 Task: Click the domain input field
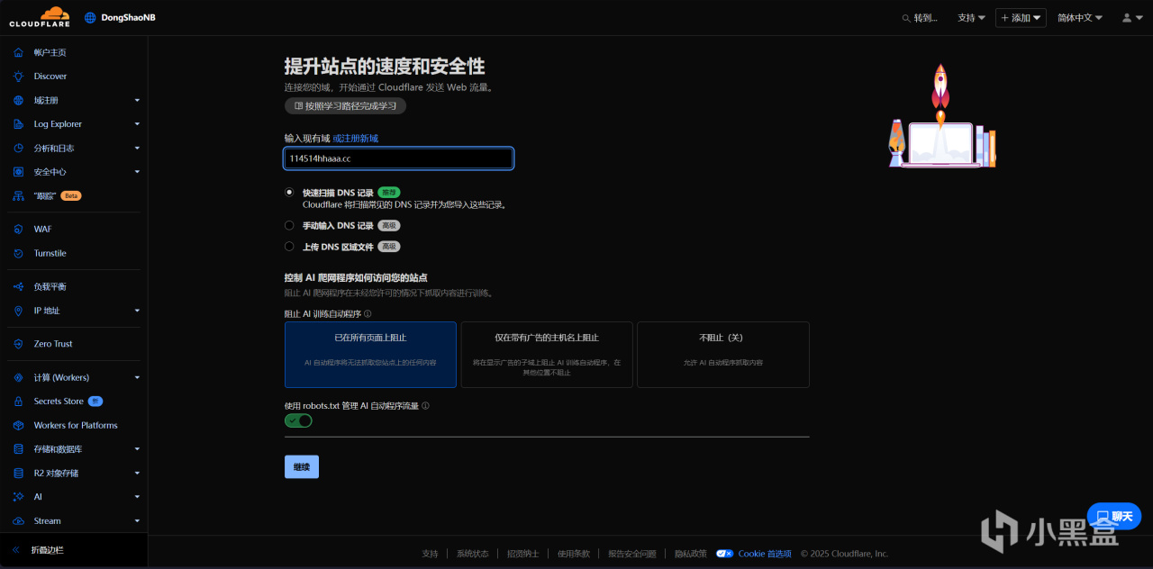pyautogui.click(x=399, y=158)
